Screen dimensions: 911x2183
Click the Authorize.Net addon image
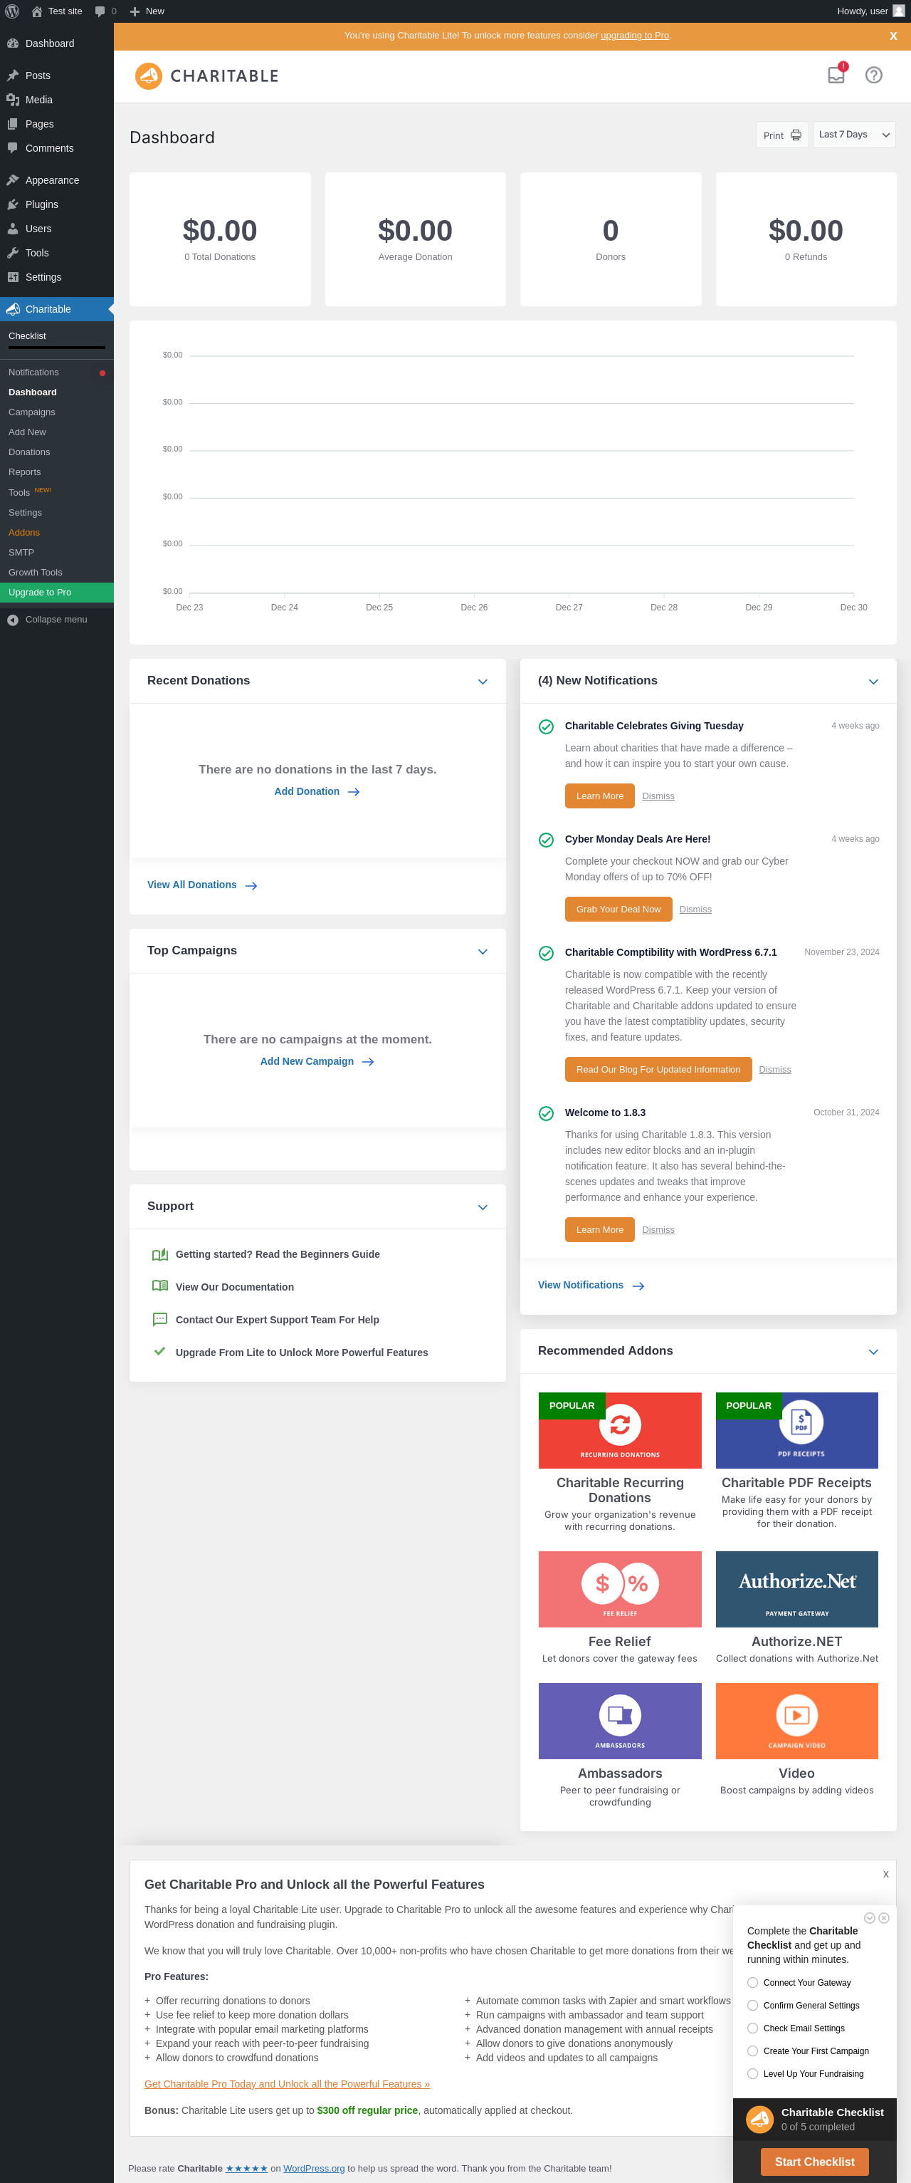(796, 1588)
